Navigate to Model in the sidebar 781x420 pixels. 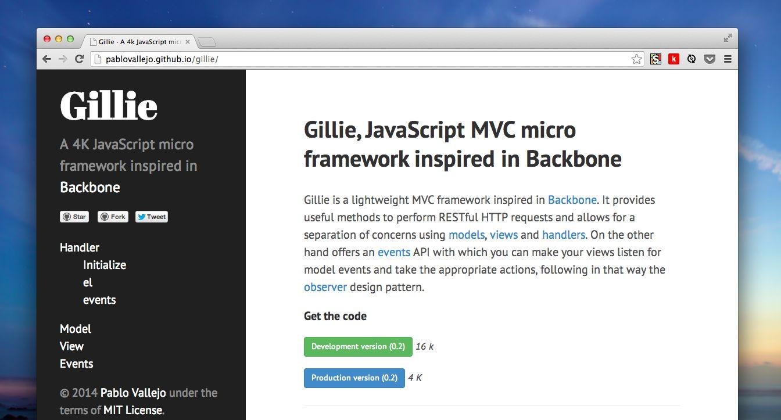point(76,329)
